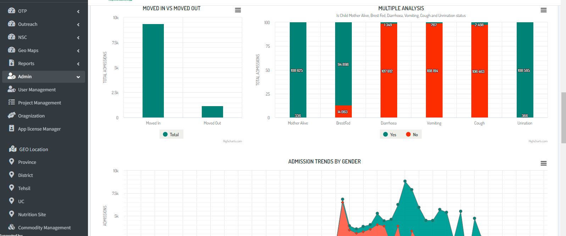Viewport: 566px width, 236px height.
Task: Click the UC location pin icon
Action: (11, 201)
